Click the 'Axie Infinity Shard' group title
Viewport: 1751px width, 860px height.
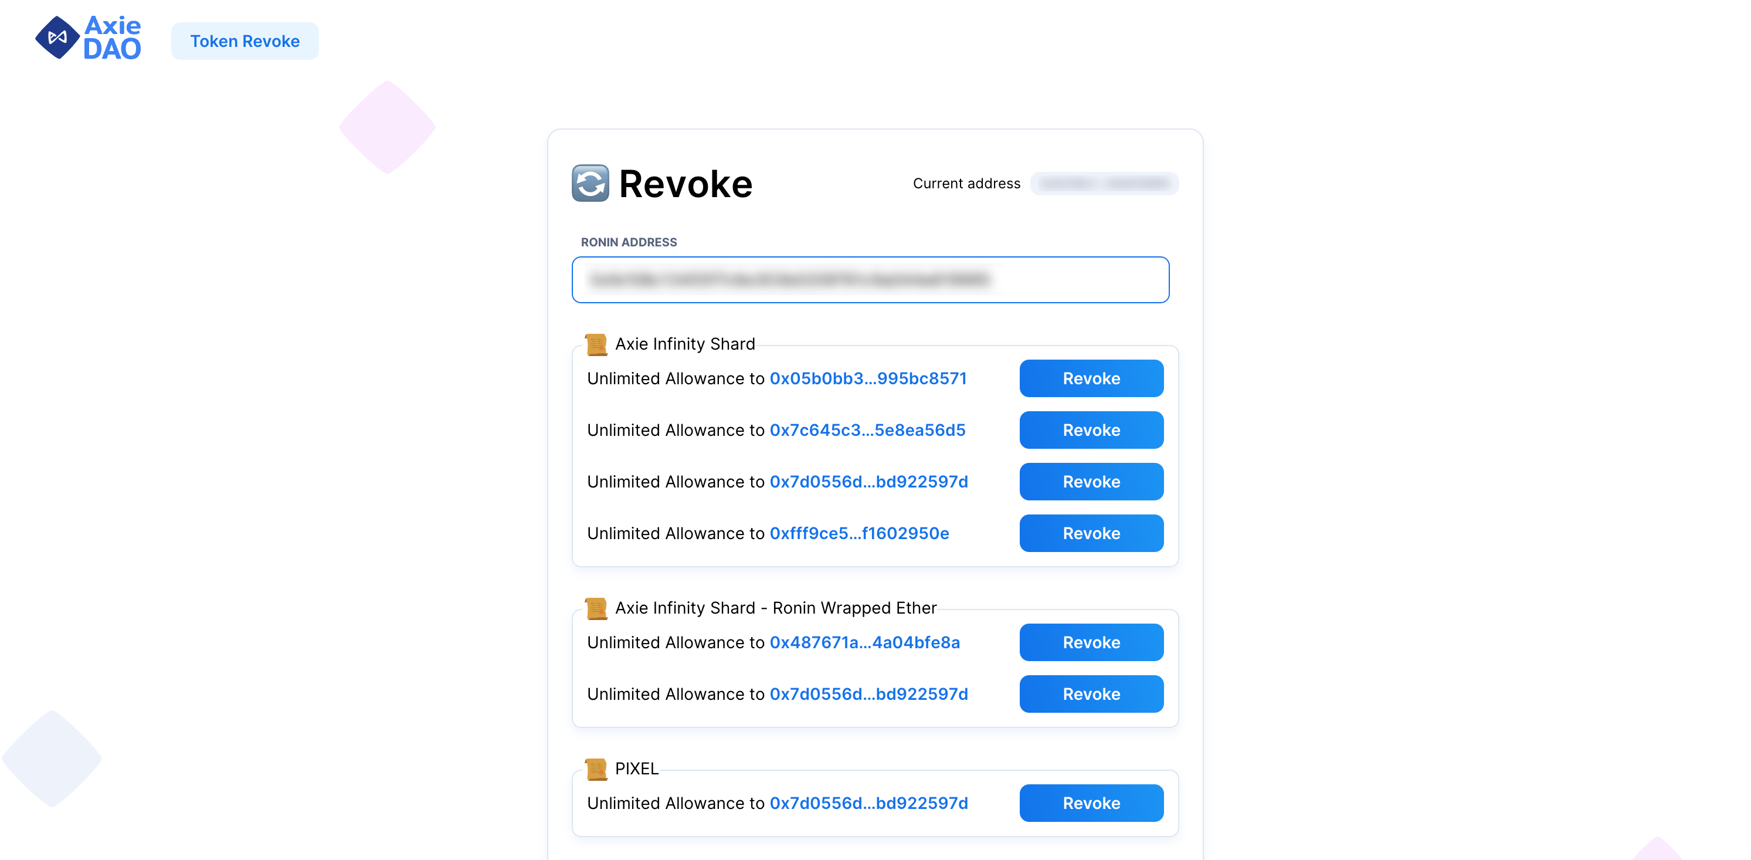pos(685,344)
